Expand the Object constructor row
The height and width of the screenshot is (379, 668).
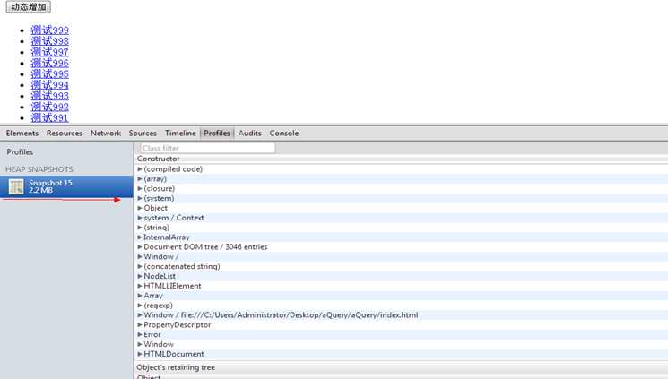click(x=139, y=208)
